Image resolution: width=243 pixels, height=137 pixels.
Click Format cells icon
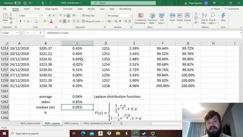pos(187,15)
